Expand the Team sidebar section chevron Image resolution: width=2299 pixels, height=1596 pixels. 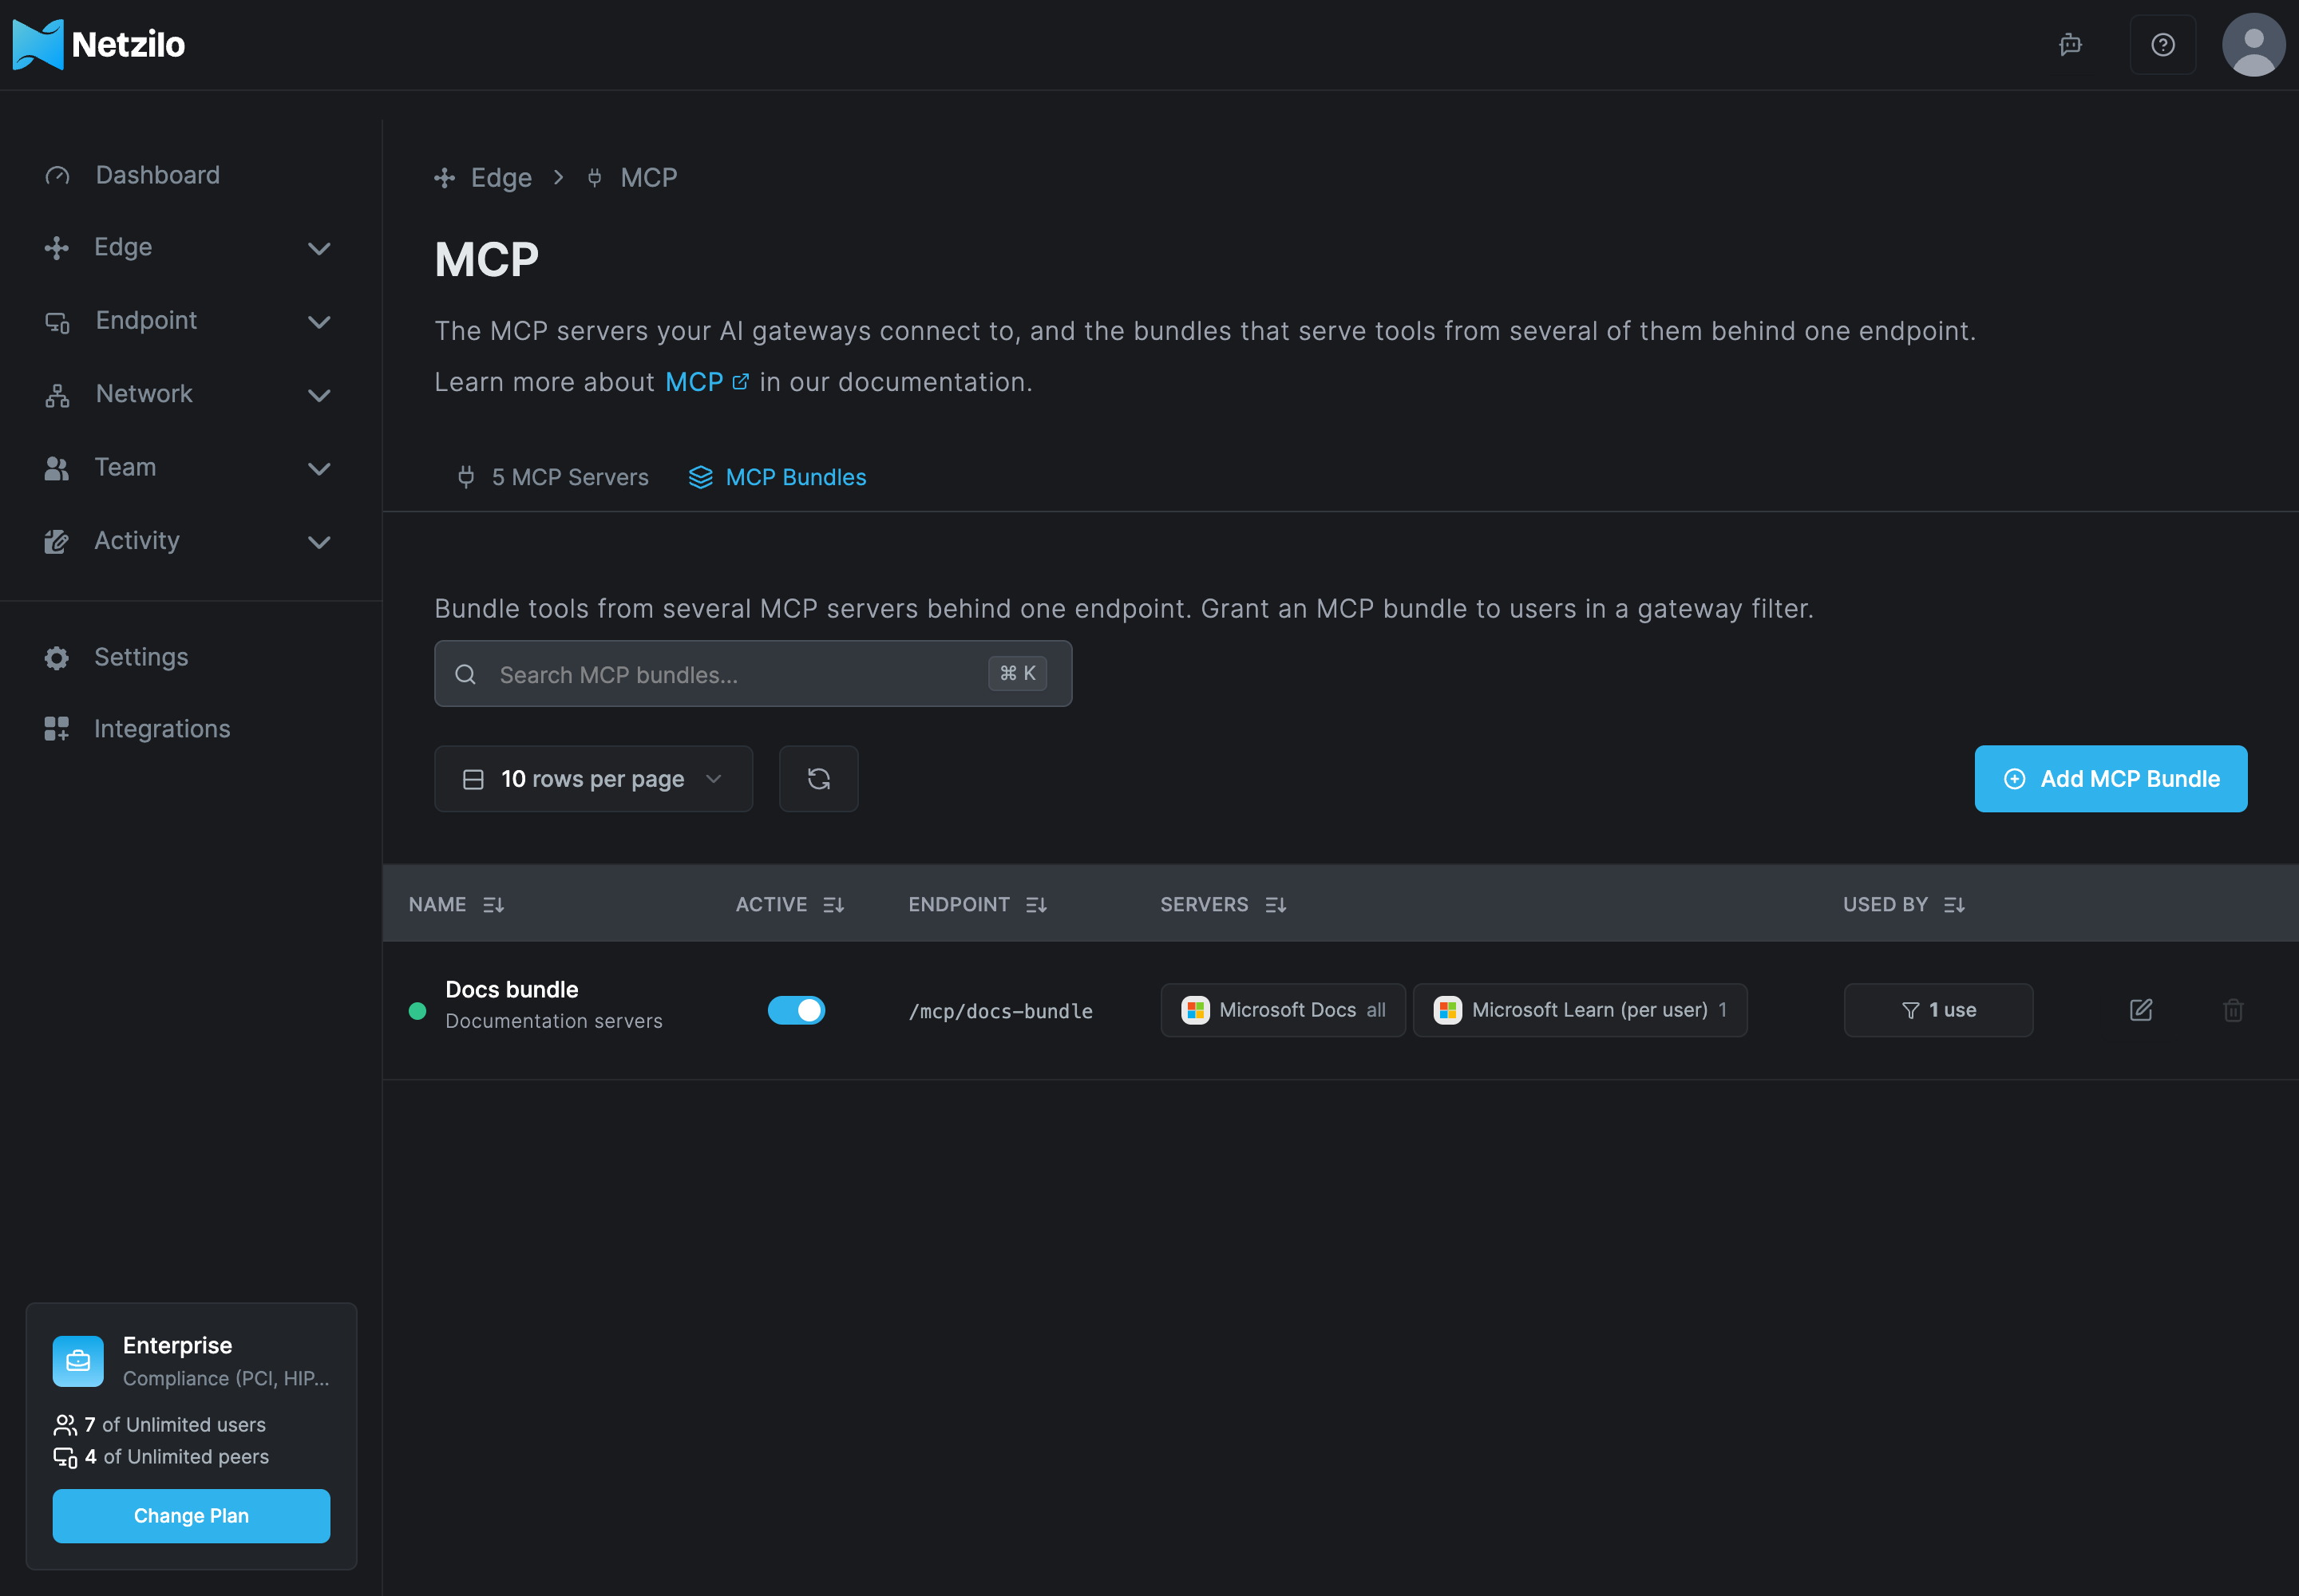click(x=319, y=468)
